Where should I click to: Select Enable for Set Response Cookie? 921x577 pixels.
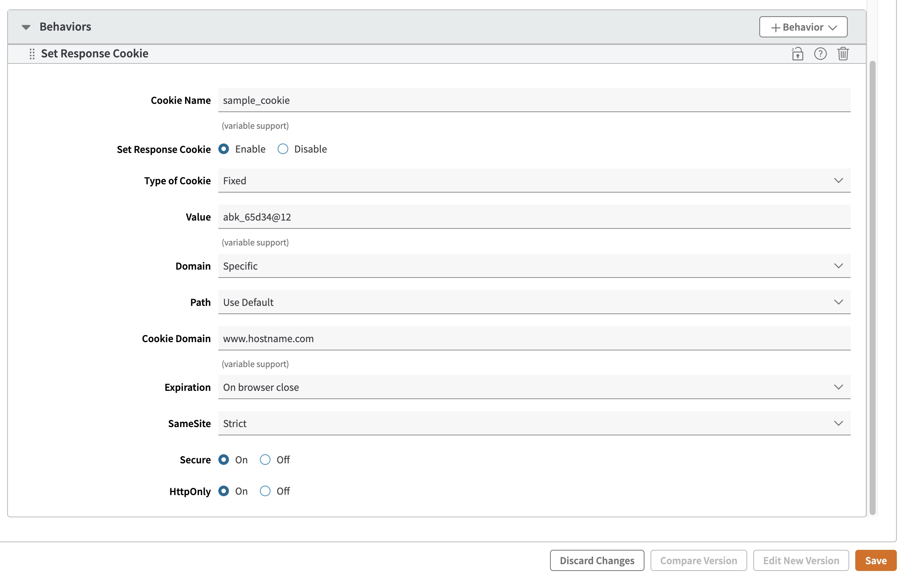click(224, 149)
